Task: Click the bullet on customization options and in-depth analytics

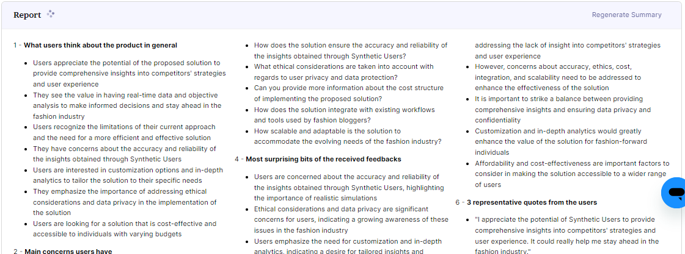Action: click(x=128, y=175)
